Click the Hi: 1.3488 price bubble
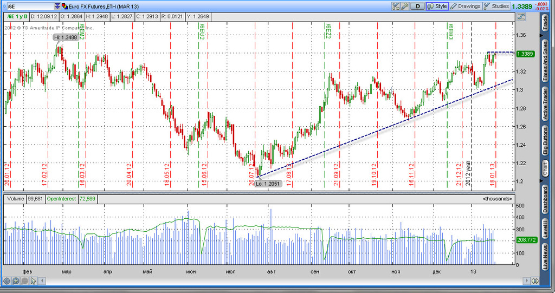The width and height of the screenshot is (555, 293). 66,37
